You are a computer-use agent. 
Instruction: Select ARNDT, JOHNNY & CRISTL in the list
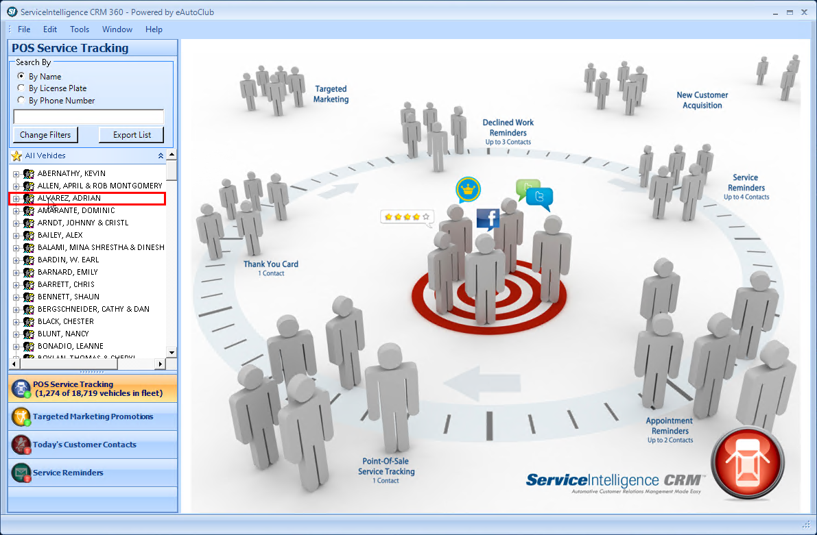tap(83, 223)
